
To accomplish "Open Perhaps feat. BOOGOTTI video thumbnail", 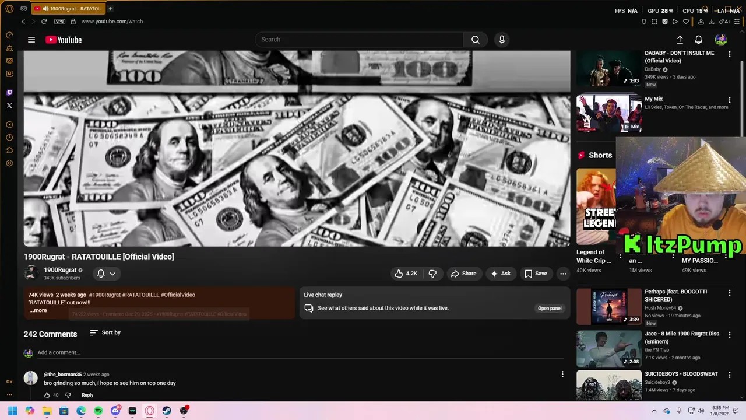I will 608,307.
